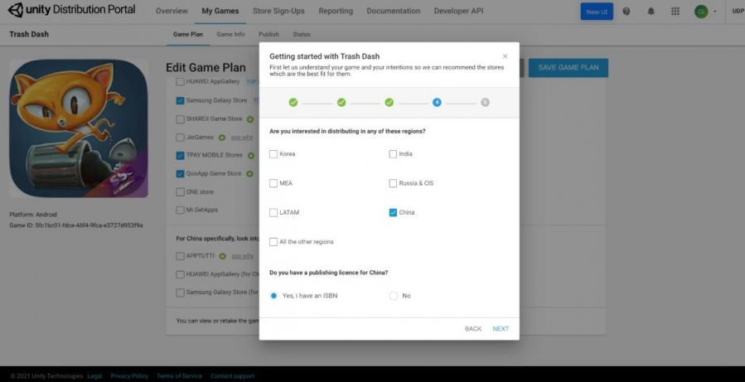
Task: Click SAVE GAME PLAN button
Action: coord(568,67)
